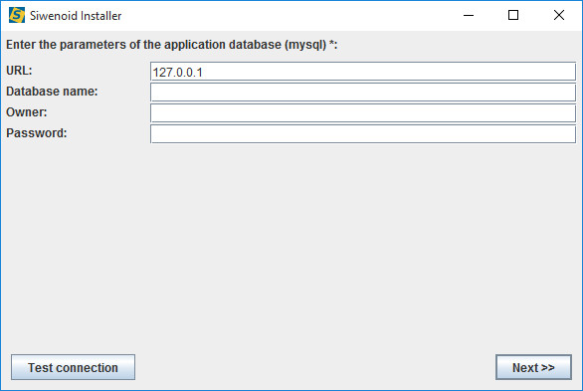
Task: Click the 'Database name:' label
Action: (52, 92)
